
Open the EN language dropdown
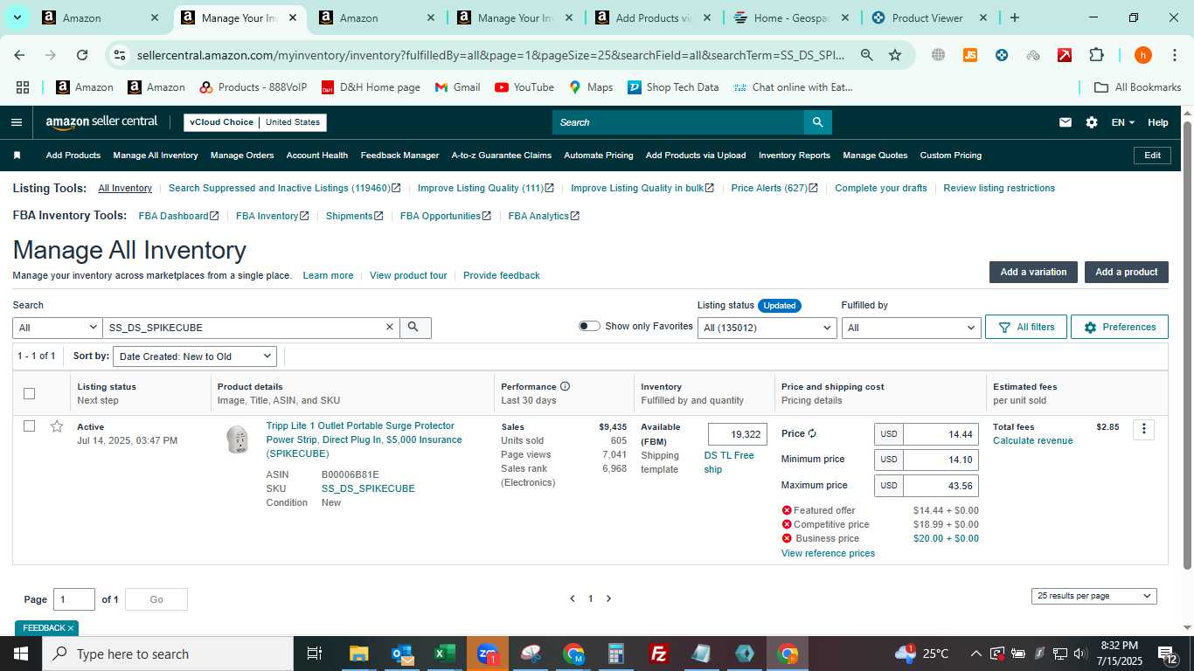(x=1122, y=122)
